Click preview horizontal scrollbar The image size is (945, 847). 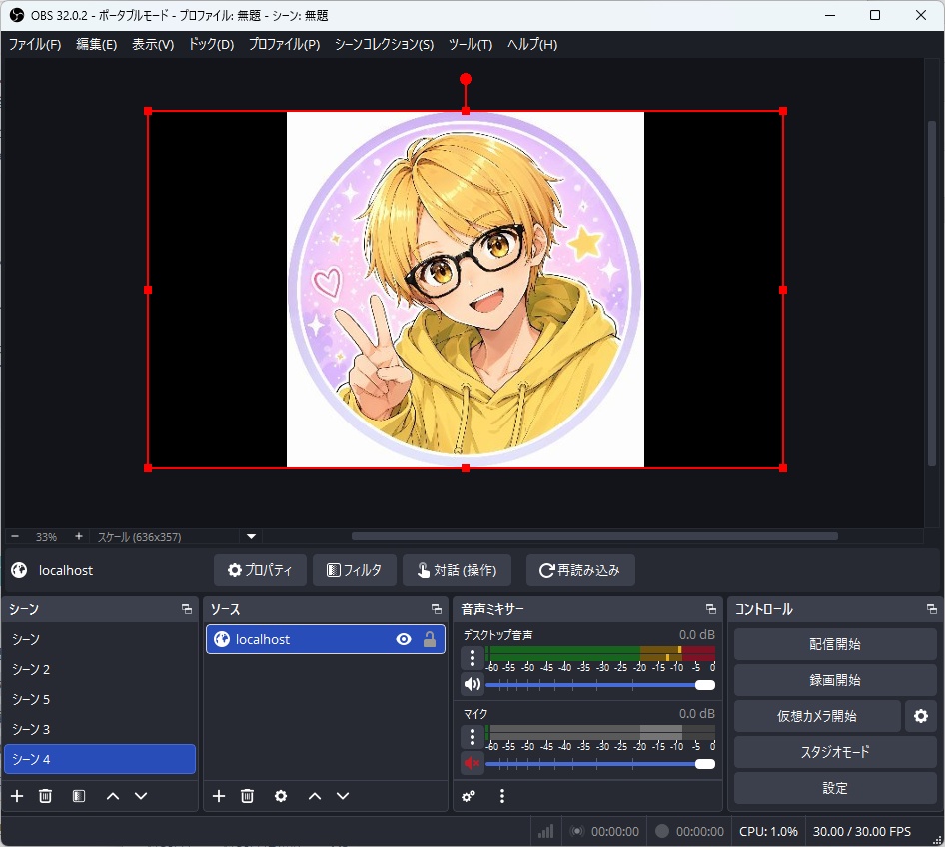(594, 536)
